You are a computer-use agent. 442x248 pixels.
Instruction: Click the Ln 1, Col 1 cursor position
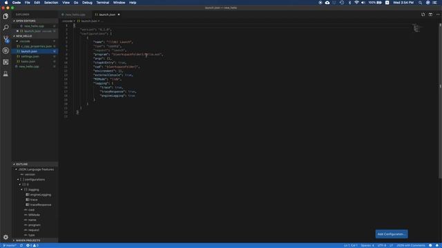pos(350,245)
